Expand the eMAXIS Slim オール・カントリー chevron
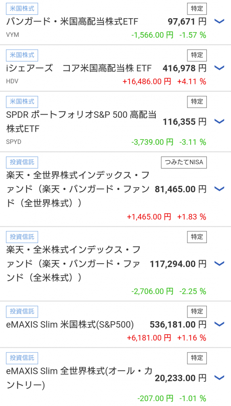231x406 pixels. 219,378
